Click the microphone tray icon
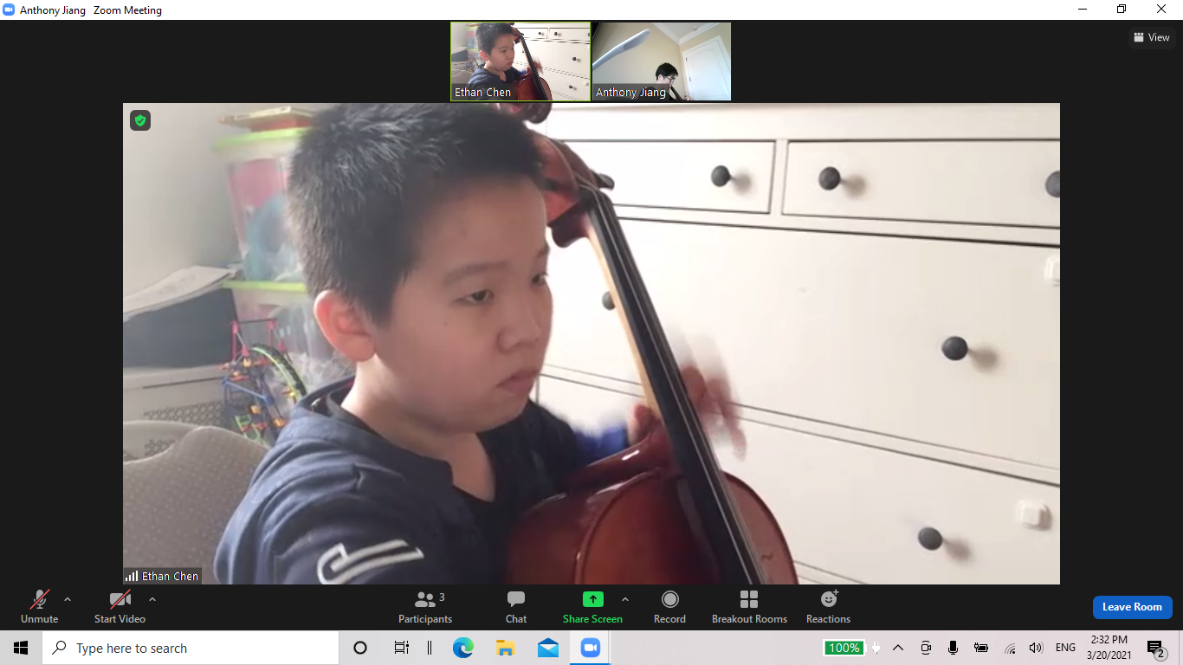The width and height of the screenshot is (1183, 665). [x=953, y=648]
